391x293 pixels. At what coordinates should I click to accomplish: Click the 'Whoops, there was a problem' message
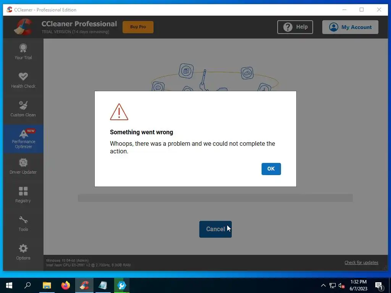click(x=192, y=147)
